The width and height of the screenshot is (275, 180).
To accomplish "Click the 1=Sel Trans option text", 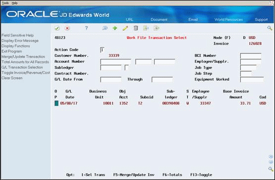I will tap(93, 175).
